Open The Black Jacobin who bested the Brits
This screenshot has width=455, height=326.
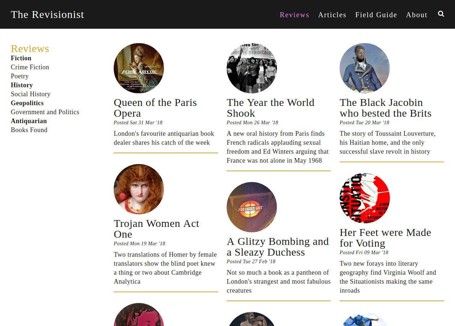[386, 108]
